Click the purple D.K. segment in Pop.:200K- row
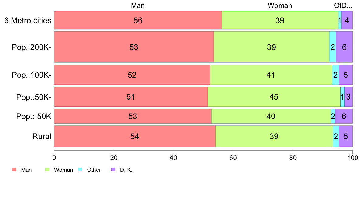This screenshot has width=361, height=224. click(x=344, y=47)
